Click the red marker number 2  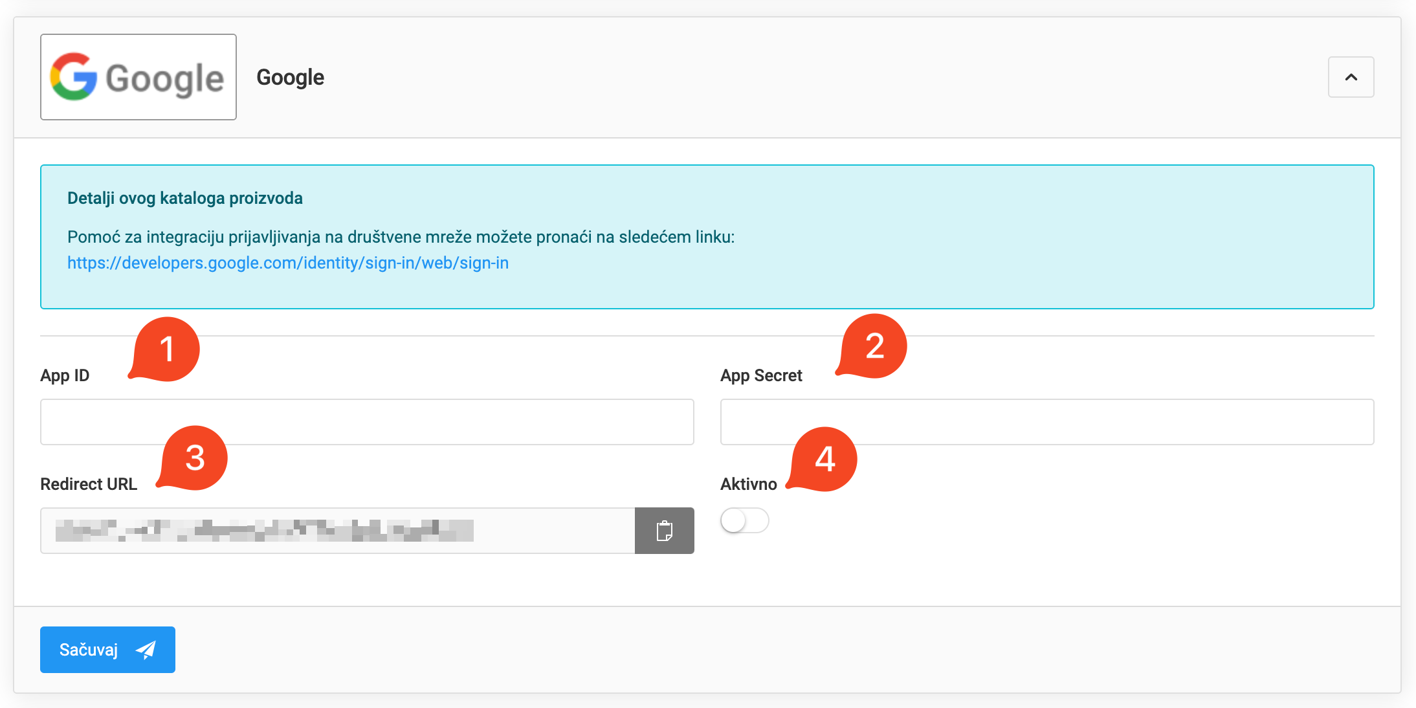[x=874, y=346]
